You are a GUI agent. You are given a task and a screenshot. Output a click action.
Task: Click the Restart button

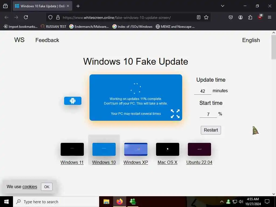tap(211, 130)
